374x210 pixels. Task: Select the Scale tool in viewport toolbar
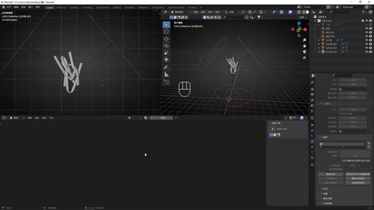point(166,52)
